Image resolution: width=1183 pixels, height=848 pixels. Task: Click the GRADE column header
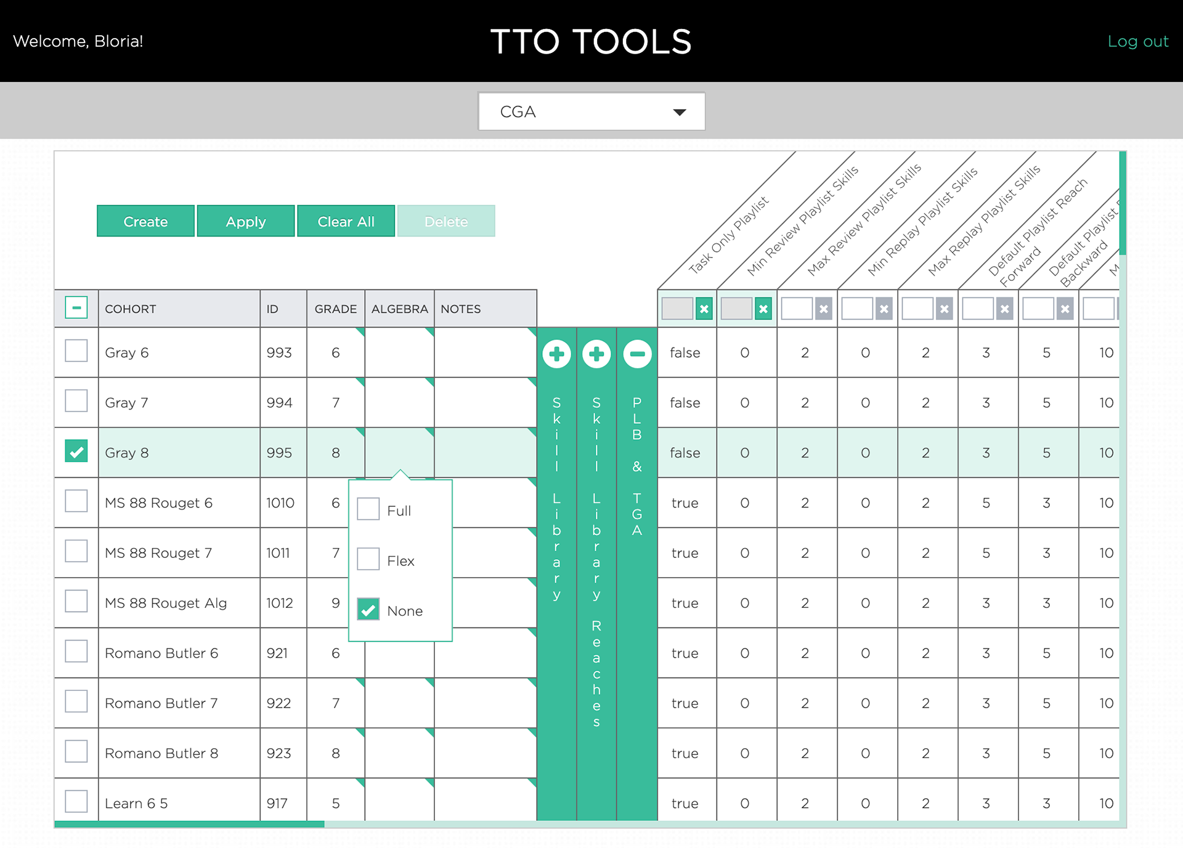click(x=336, y=309)
